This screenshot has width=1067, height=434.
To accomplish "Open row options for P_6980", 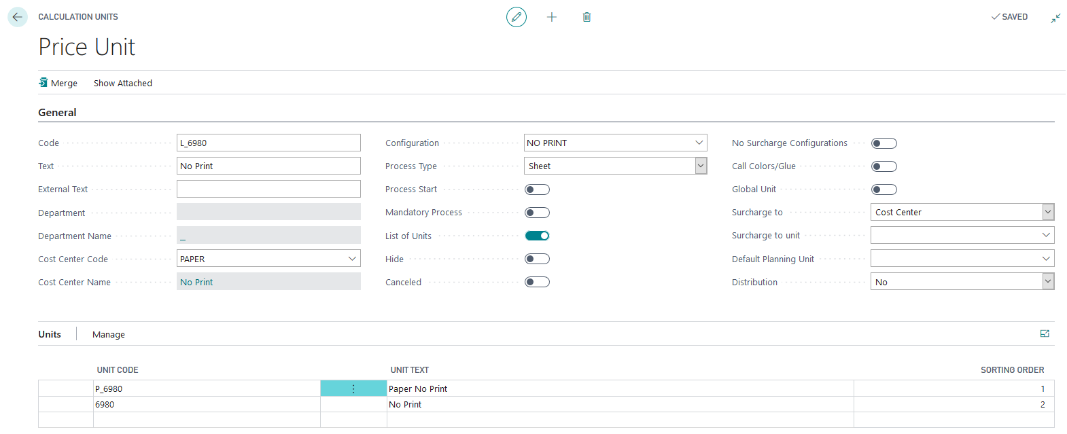I will tap(353, 388).
